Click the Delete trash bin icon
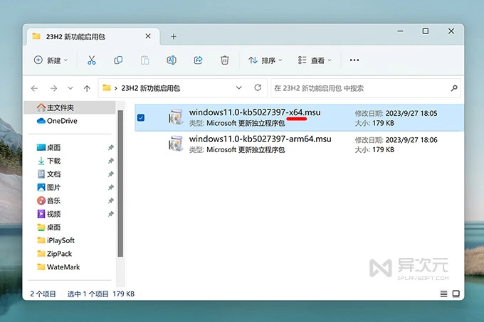The height and width of the screenshot is (322, 484). pos(225,60)
